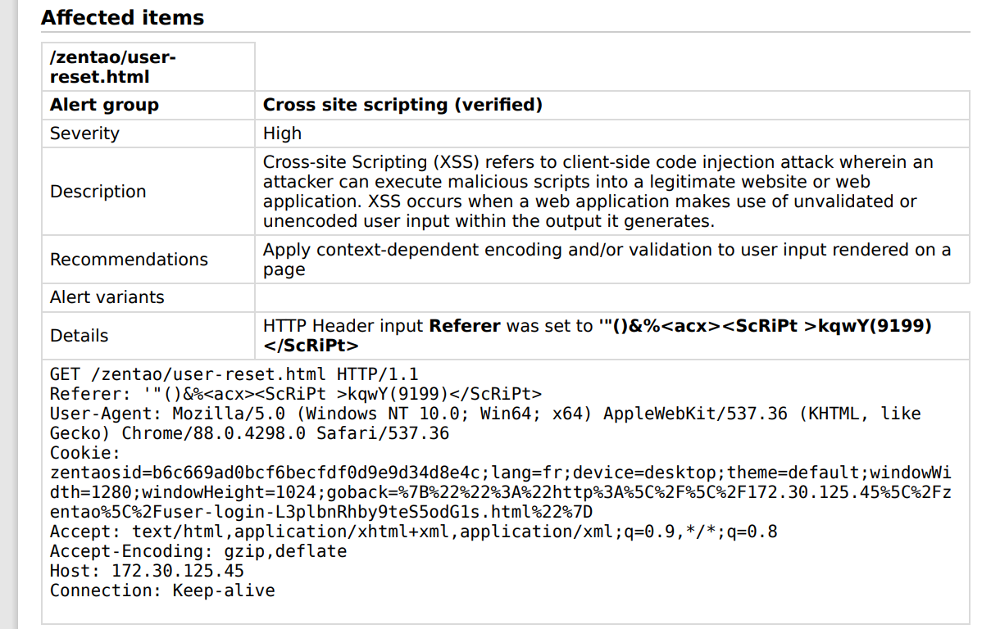Select the "Alert variants" row label
The width and height of the screenshot is (991, 629).
[x=107, y=297]
